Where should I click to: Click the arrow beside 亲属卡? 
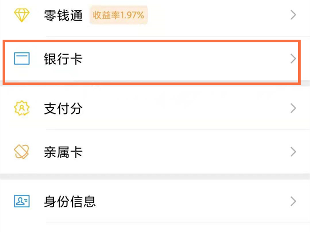(x=293, y=152)
